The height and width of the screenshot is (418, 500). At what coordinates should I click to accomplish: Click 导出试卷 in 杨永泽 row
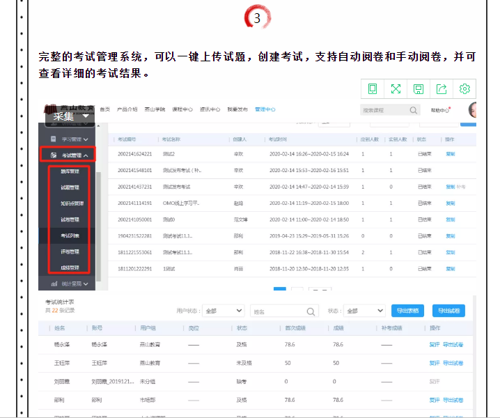coord(453,345)
